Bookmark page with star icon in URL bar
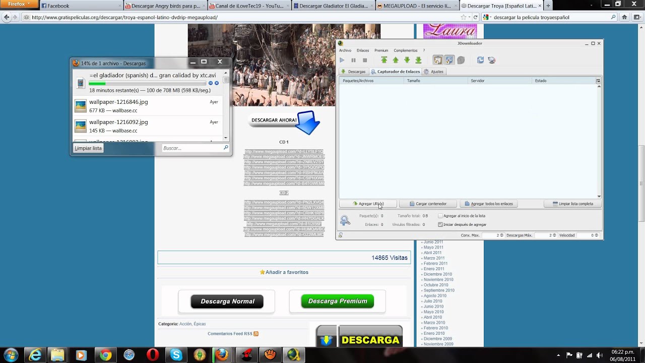 [x=463, y=17]
